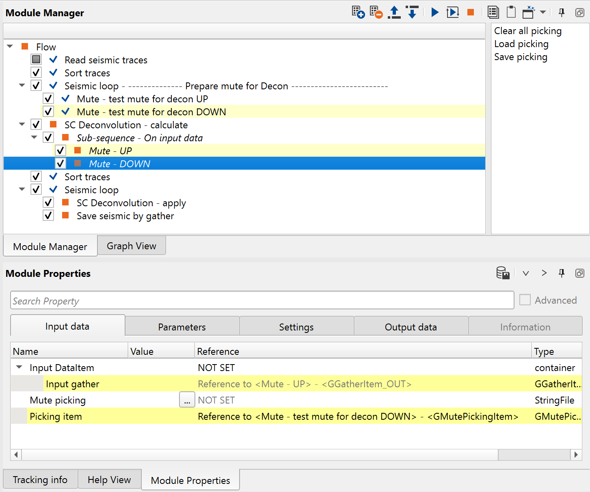
Task: Open the Parameters tab
Action: 182,327
